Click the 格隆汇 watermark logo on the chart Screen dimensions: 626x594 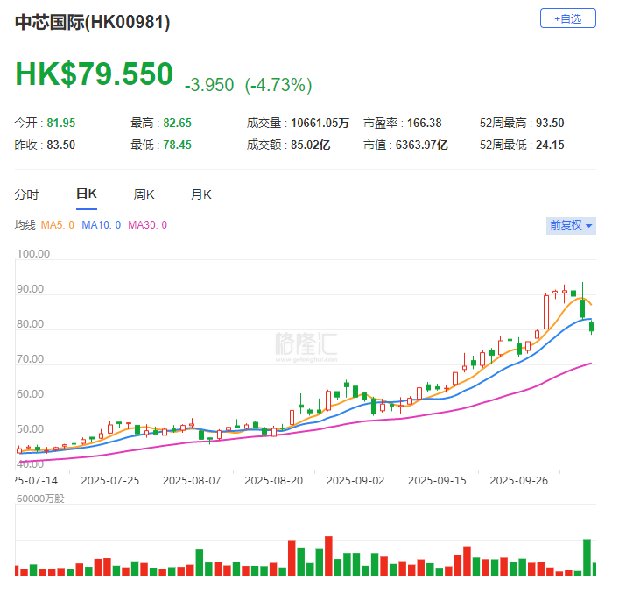point(306,342)
